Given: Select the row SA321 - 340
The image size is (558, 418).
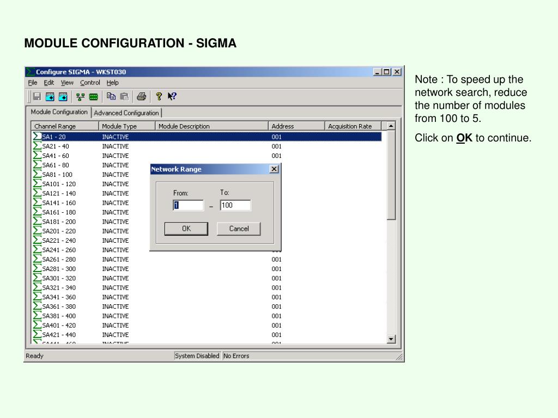Looking at the screenshot, I should coord(207,287).
